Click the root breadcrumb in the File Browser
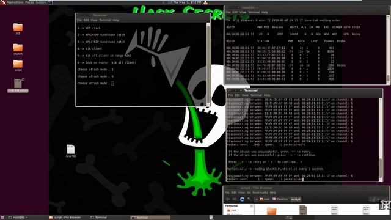 pyautogui.click(x=265, y=199)
